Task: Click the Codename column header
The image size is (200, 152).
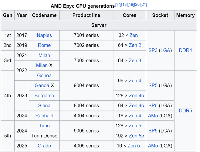Action: tap(44, 15)
